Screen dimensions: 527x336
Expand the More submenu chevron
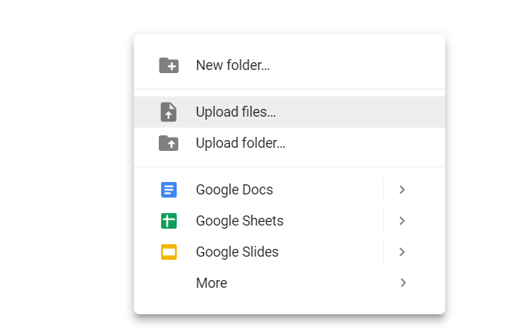click(x=402, y=283)
